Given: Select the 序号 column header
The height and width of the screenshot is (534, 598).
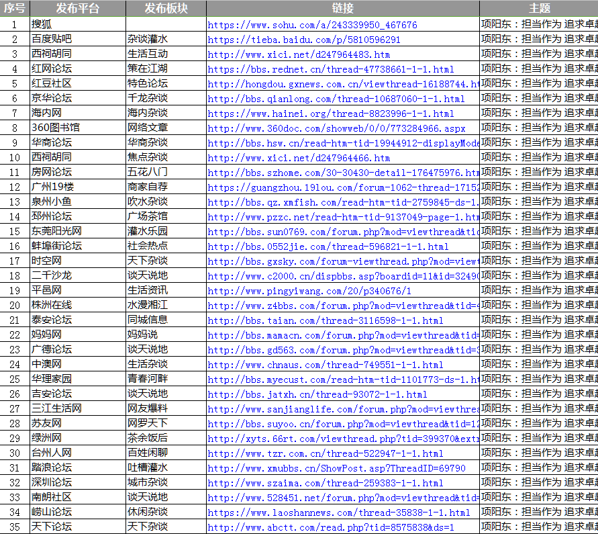Looking at the screenshot, I should [x=15, y=9].
